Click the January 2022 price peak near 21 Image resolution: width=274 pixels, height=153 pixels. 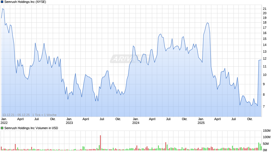(x=3, y=8)
